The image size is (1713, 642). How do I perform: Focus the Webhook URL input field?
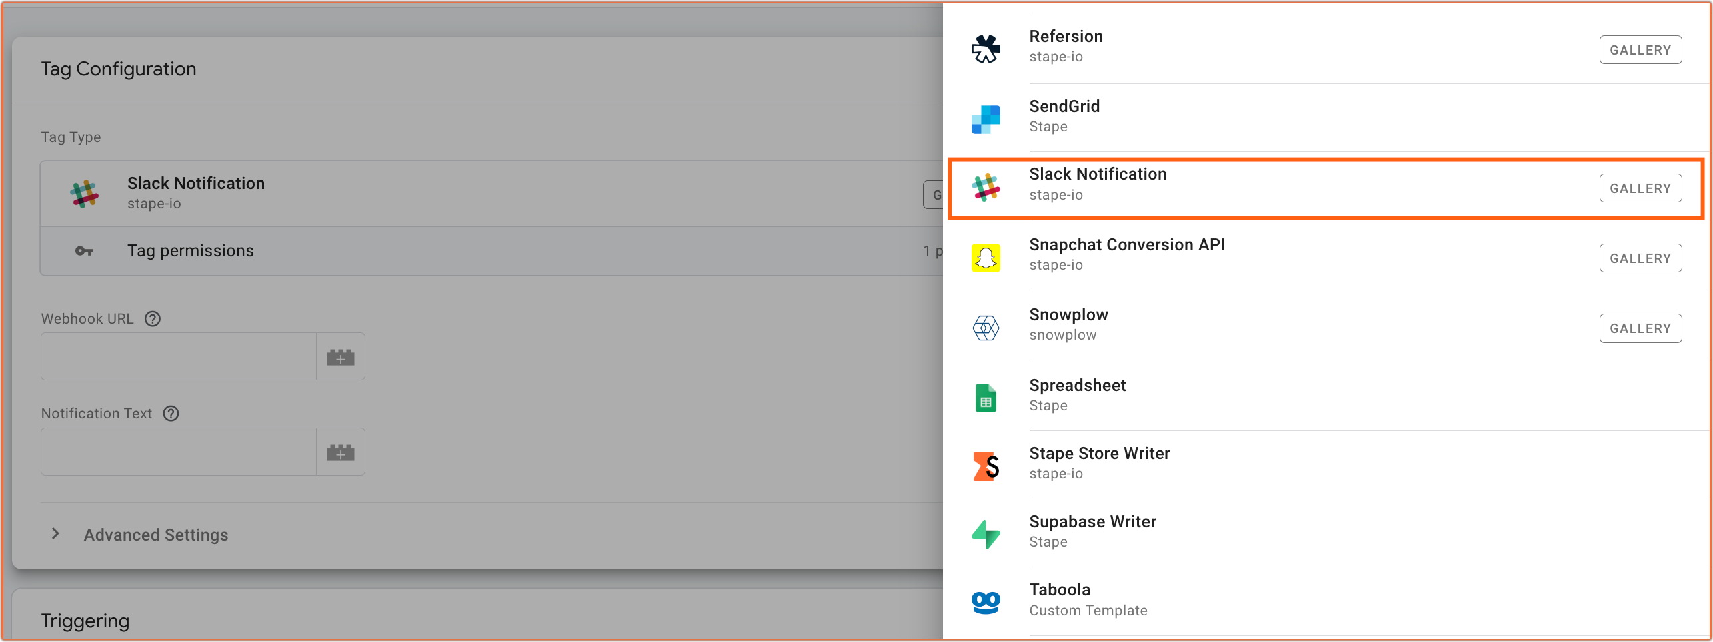[179, 357]
